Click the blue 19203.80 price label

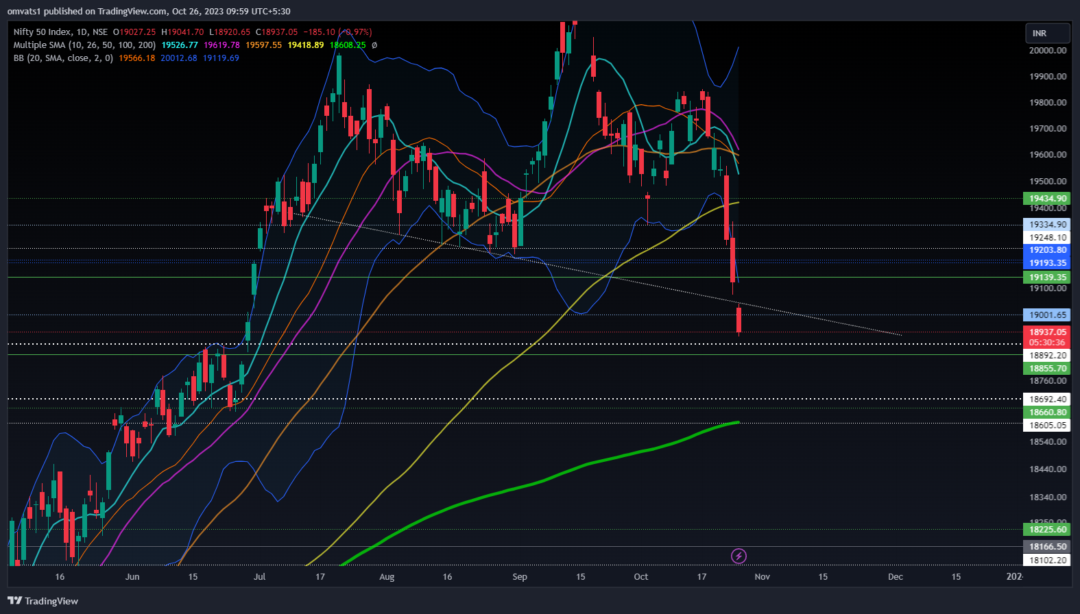(x=1047, y=250)
